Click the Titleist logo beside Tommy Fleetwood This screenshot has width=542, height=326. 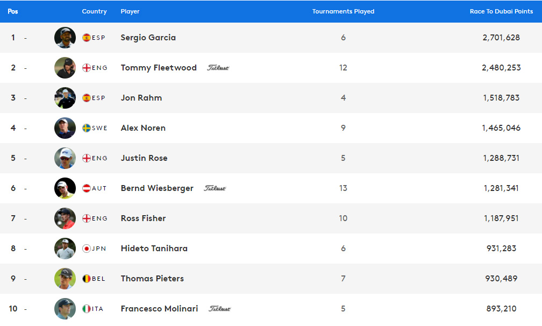(x=218, y=68)
